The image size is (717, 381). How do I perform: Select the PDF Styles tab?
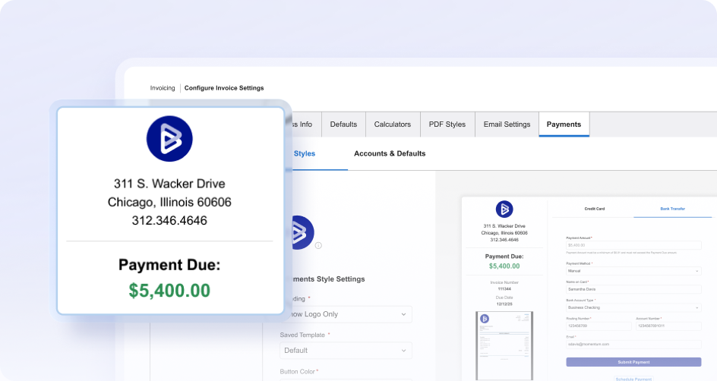[x=447, y=124]
